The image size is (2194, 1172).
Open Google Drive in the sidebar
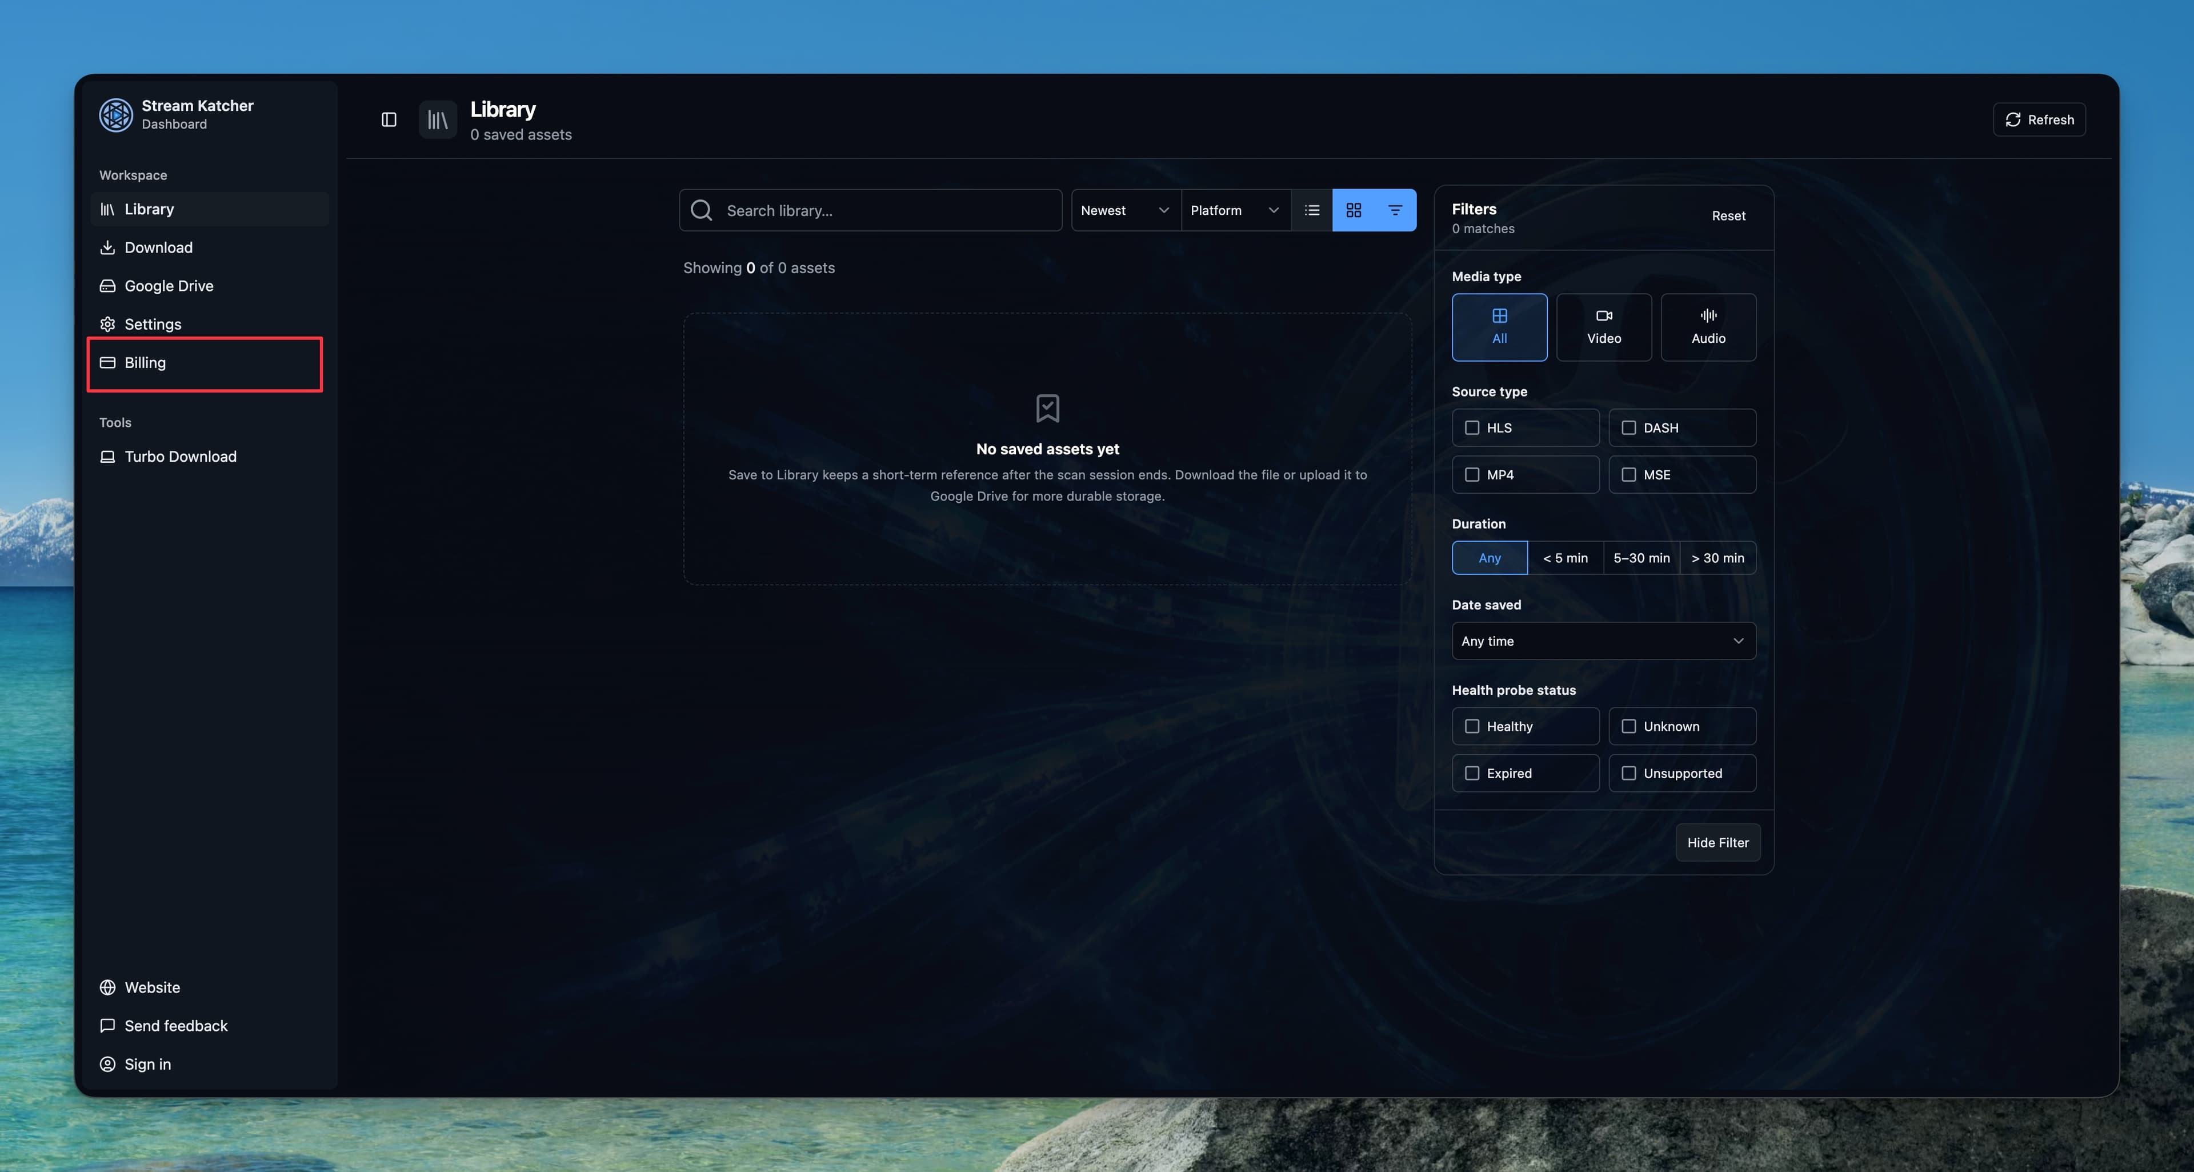pos(210,285)
